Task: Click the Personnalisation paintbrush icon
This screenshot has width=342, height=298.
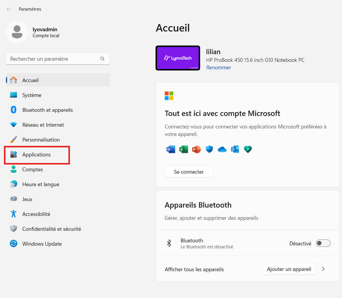Action: point(13,139)
